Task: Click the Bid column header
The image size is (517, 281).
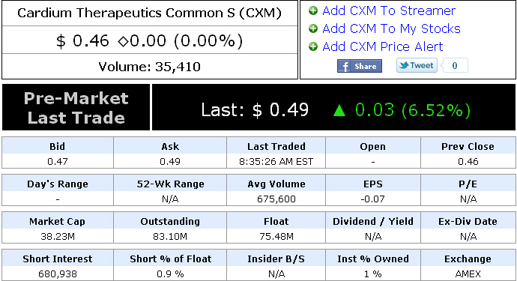Action: (x=58, y=146)
